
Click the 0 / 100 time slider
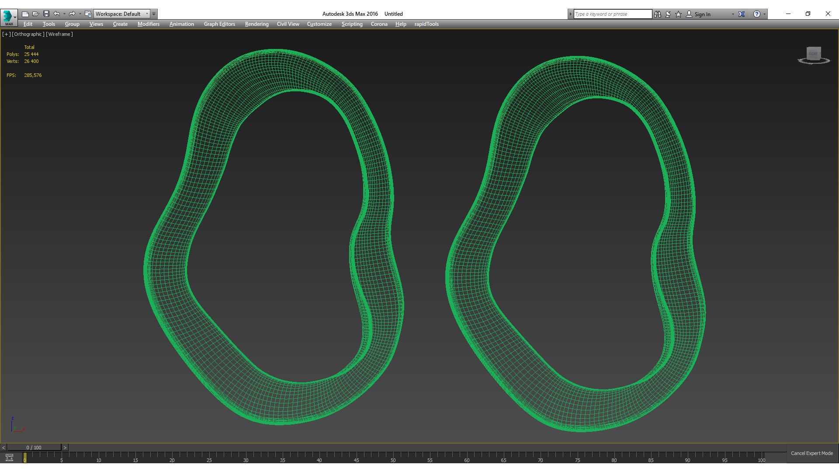coord(34,448)
